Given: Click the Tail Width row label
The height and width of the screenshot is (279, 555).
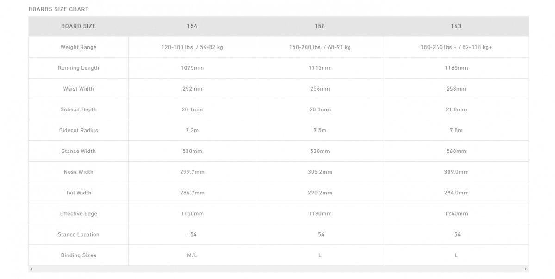Looking at the screenshot, I should pos(78,193).
